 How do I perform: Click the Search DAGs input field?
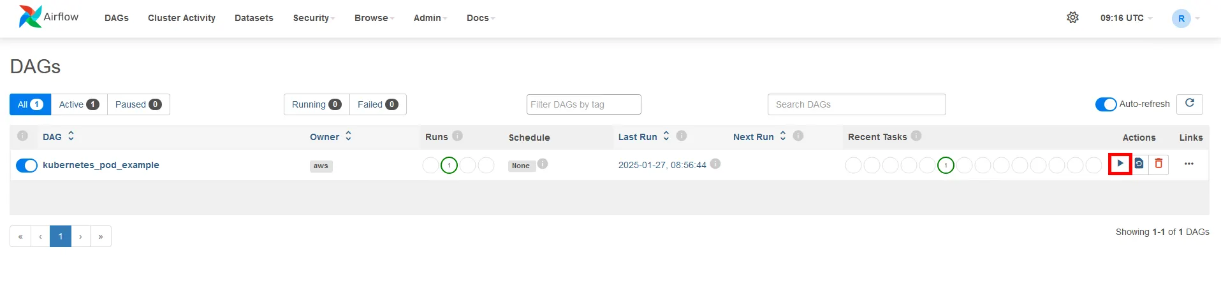point(856,104)
